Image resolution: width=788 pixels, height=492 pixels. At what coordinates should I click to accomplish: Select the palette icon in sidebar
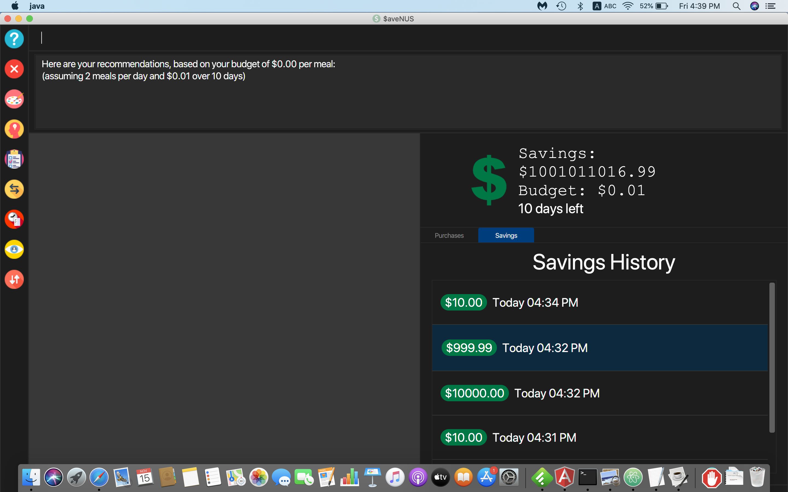pos(14,99)
